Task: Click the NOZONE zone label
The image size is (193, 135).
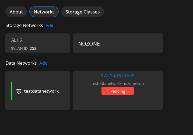Action: click(89, 44)
